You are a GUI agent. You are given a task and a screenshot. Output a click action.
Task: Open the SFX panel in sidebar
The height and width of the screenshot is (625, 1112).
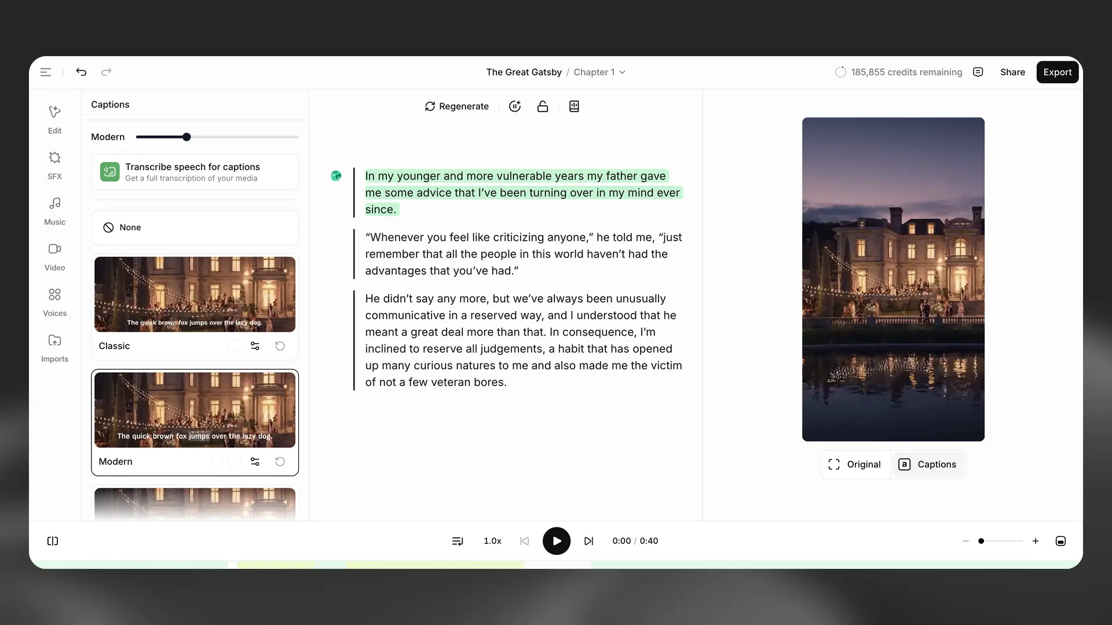(x=54, y=165)
